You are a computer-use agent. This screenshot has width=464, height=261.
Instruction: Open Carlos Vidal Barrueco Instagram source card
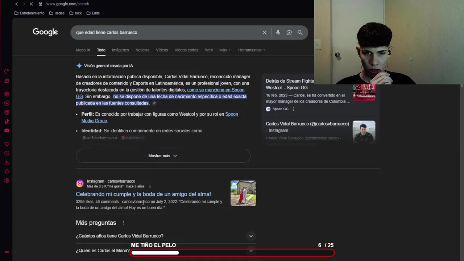coord(307,127)
